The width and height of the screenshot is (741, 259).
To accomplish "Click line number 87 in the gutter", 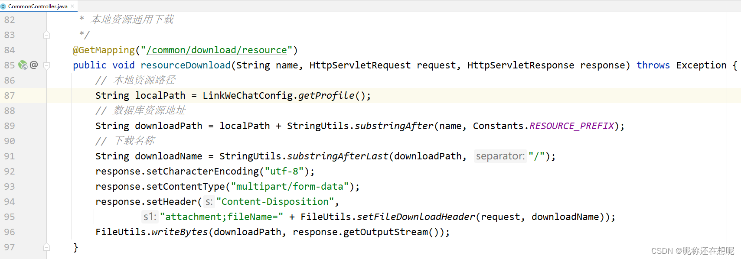I will pyautogui.click(x=10, y=96).
